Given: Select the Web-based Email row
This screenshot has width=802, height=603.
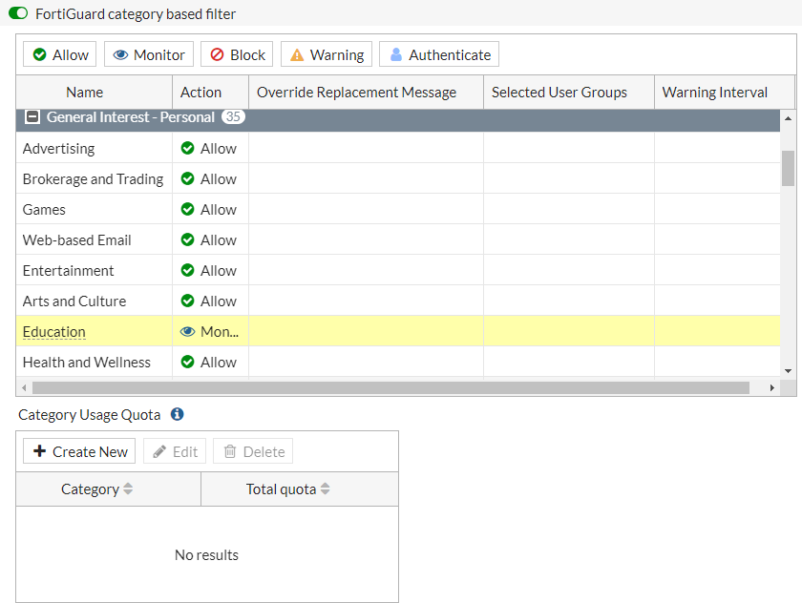Looking at the screenshot, I should coord(398,239).
